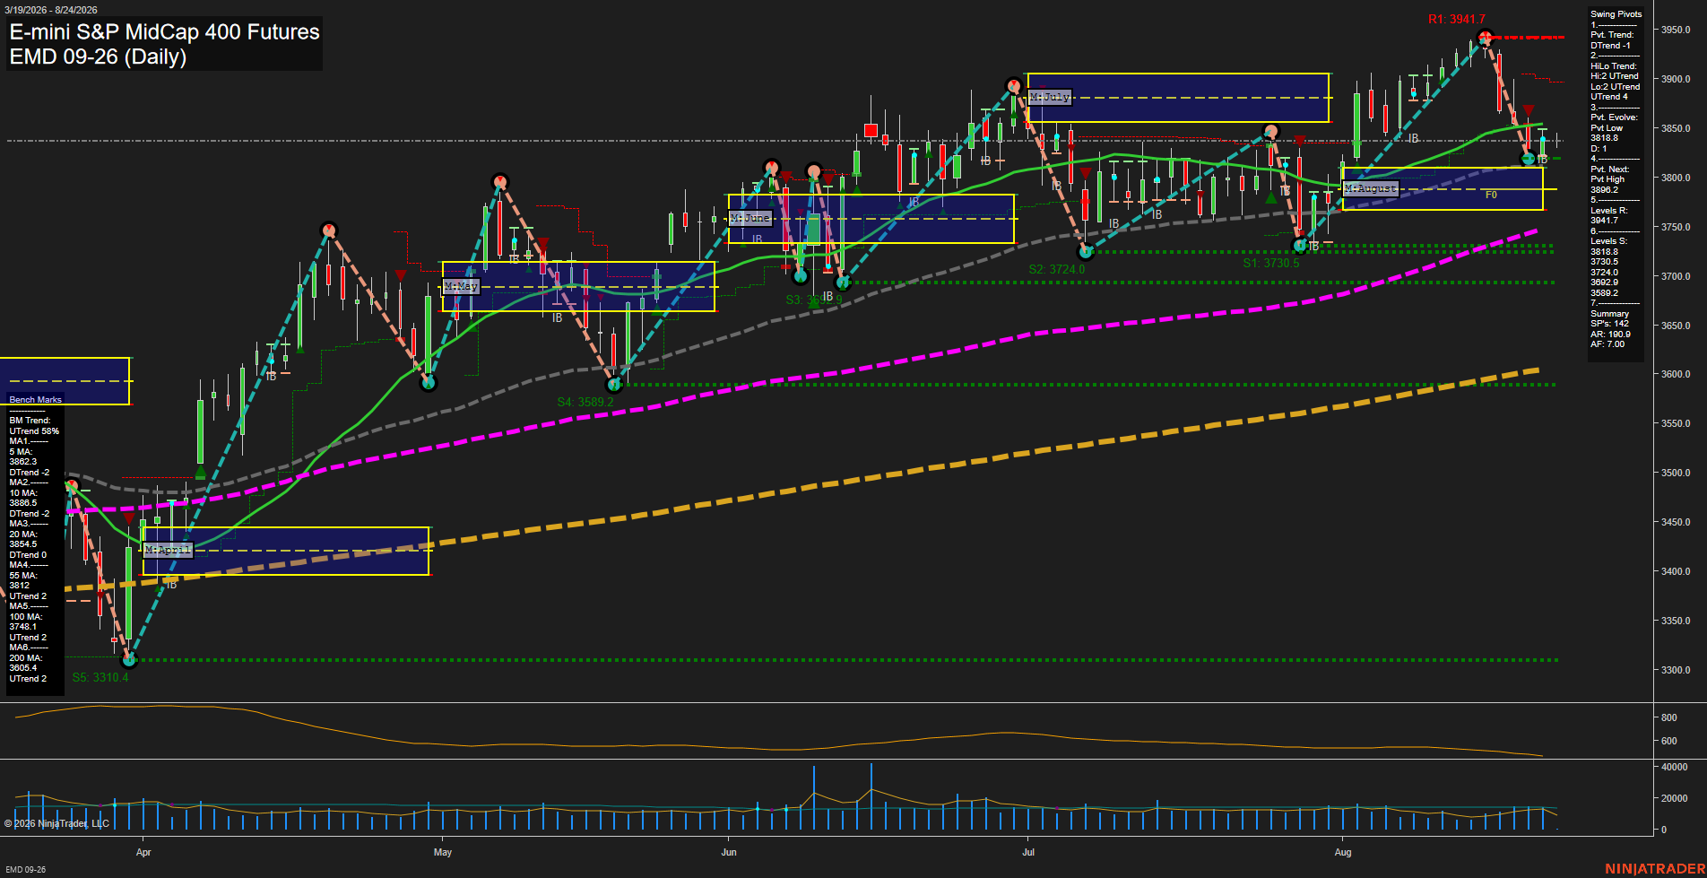Click the May label on time axis
This screenshot has width=1707, height=878.
(443, 852)
